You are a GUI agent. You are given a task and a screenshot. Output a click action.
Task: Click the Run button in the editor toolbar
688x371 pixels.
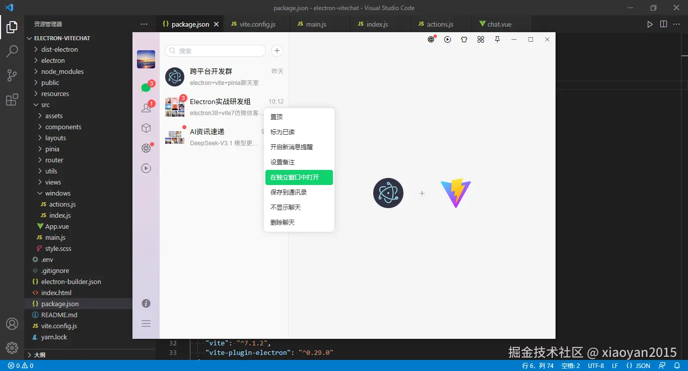pos(650,23)
